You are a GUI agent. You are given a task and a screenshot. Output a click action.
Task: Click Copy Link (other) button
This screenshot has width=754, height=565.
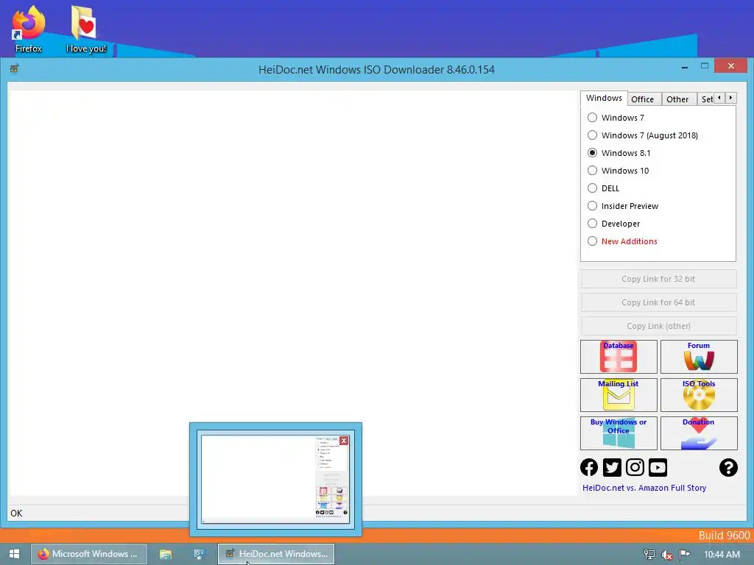(658, 326)
